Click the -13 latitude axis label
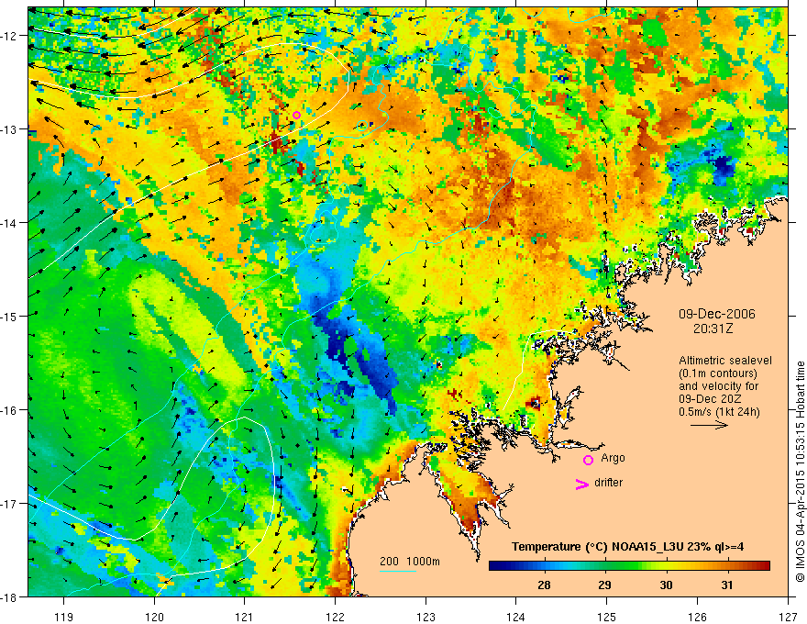This screenshot has width=807, height=624. tap(9, 129)
